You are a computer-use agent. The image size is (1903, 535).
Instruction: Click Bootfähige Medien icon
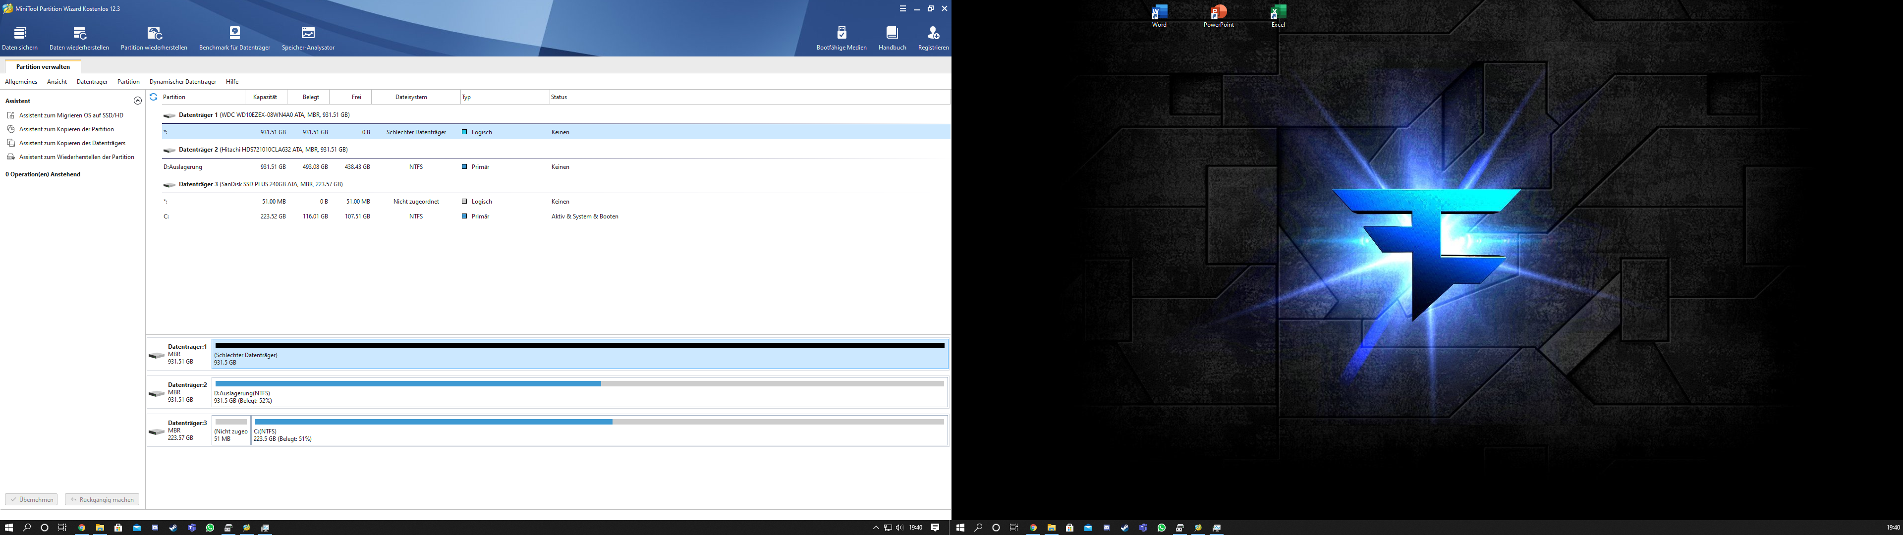coord(841,37)
